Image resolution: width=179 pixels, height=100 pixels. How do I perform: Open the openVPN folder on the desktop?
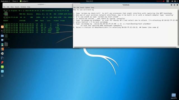click(174, 96)
